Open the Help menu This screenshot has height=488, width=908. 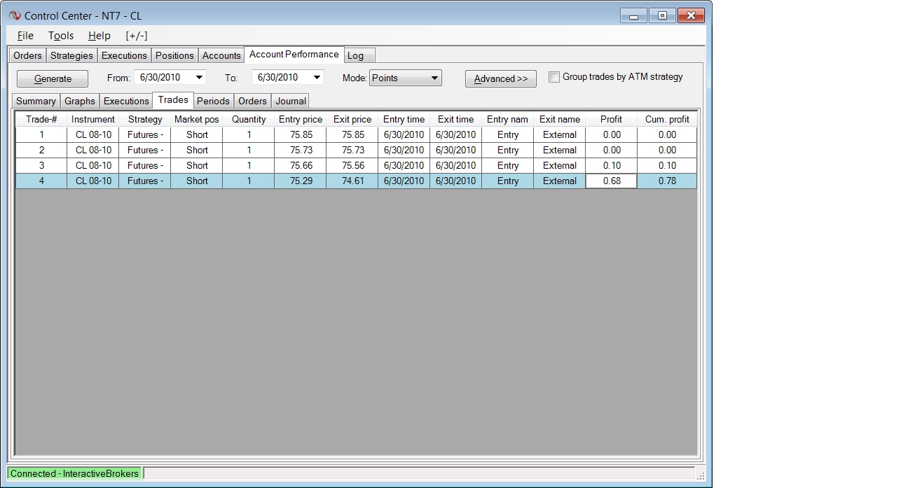point(99,36)
